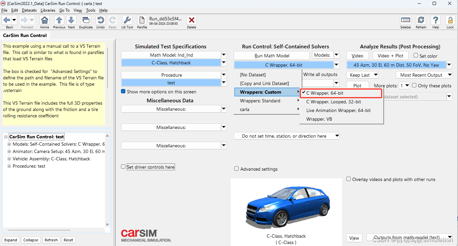Enable Set driver controls here checkbox
Viewport: 458px width, 246px height.
(123, 167)
